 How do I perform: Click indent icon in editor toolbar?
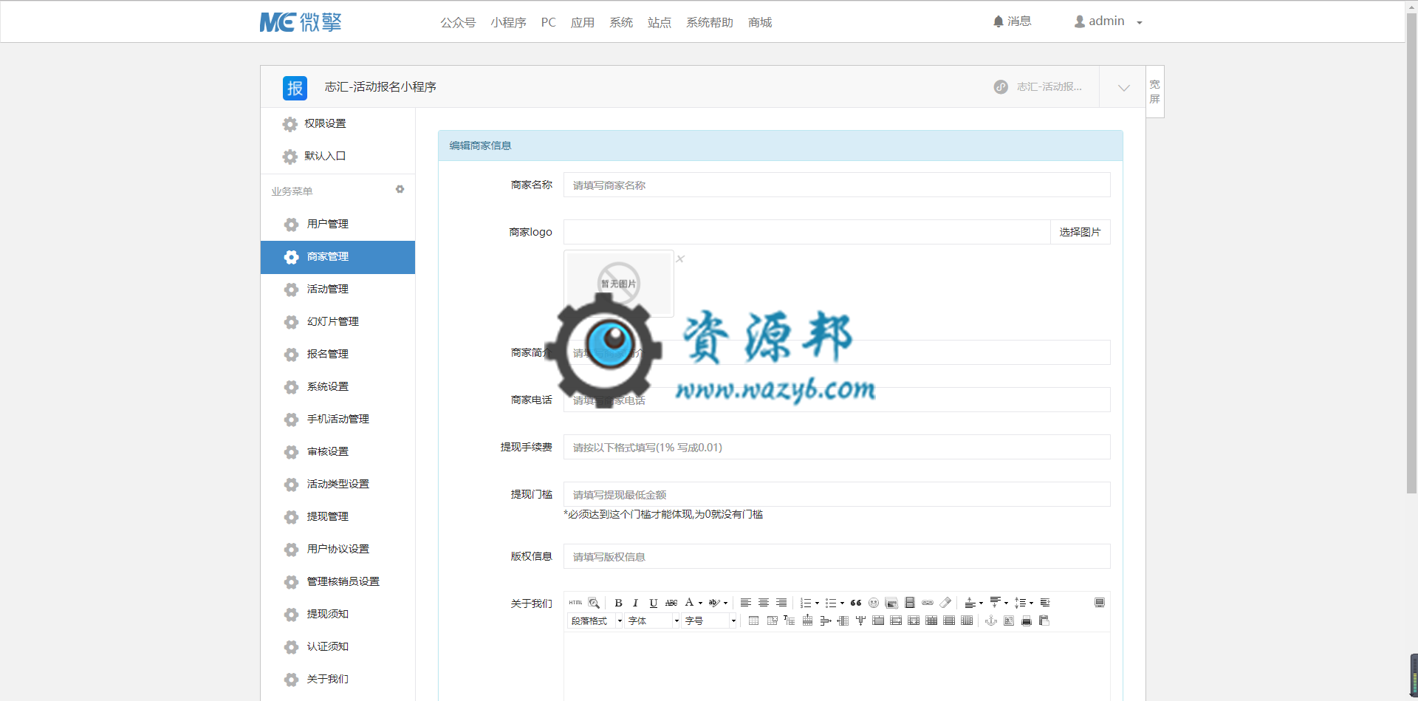click(1045, 603)
